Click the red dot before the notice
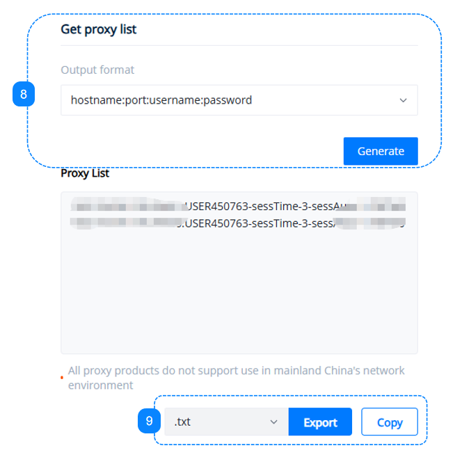The image size is (462, 464). point(61,377)
